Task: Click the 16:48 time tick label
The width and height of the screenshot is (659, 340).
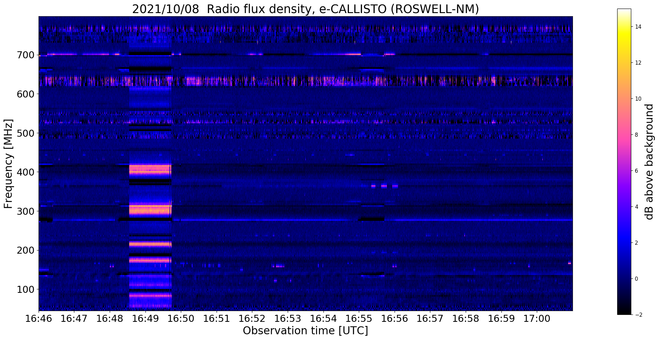Action: (110, 319)
